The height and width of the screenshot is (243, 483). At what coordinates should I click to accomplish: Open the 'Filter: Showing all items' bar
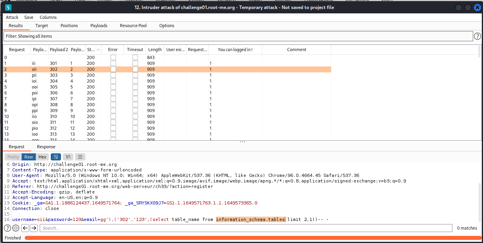[x=238, y=36]
